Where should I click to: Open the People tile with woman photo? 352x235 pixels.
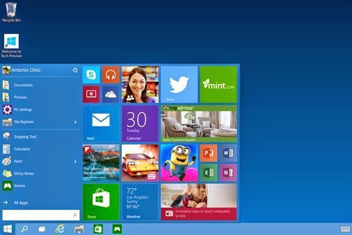140,85
